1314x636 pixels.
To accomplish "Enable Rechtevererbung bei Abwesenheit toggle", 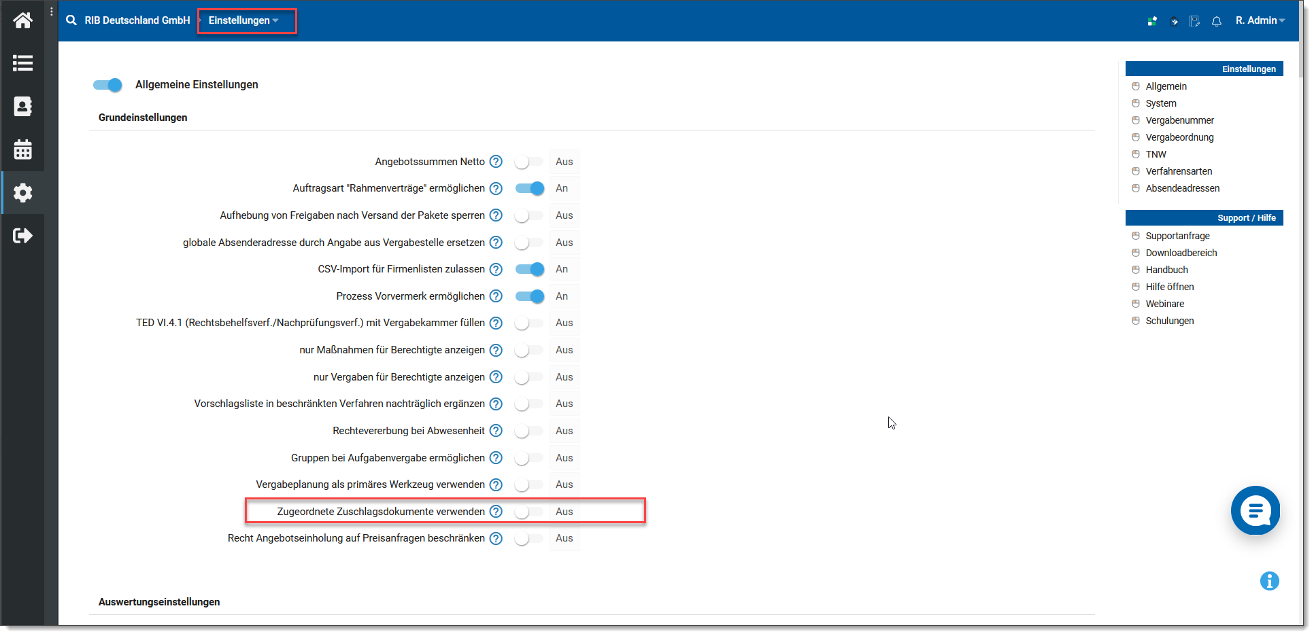I will tap(529, 431).
